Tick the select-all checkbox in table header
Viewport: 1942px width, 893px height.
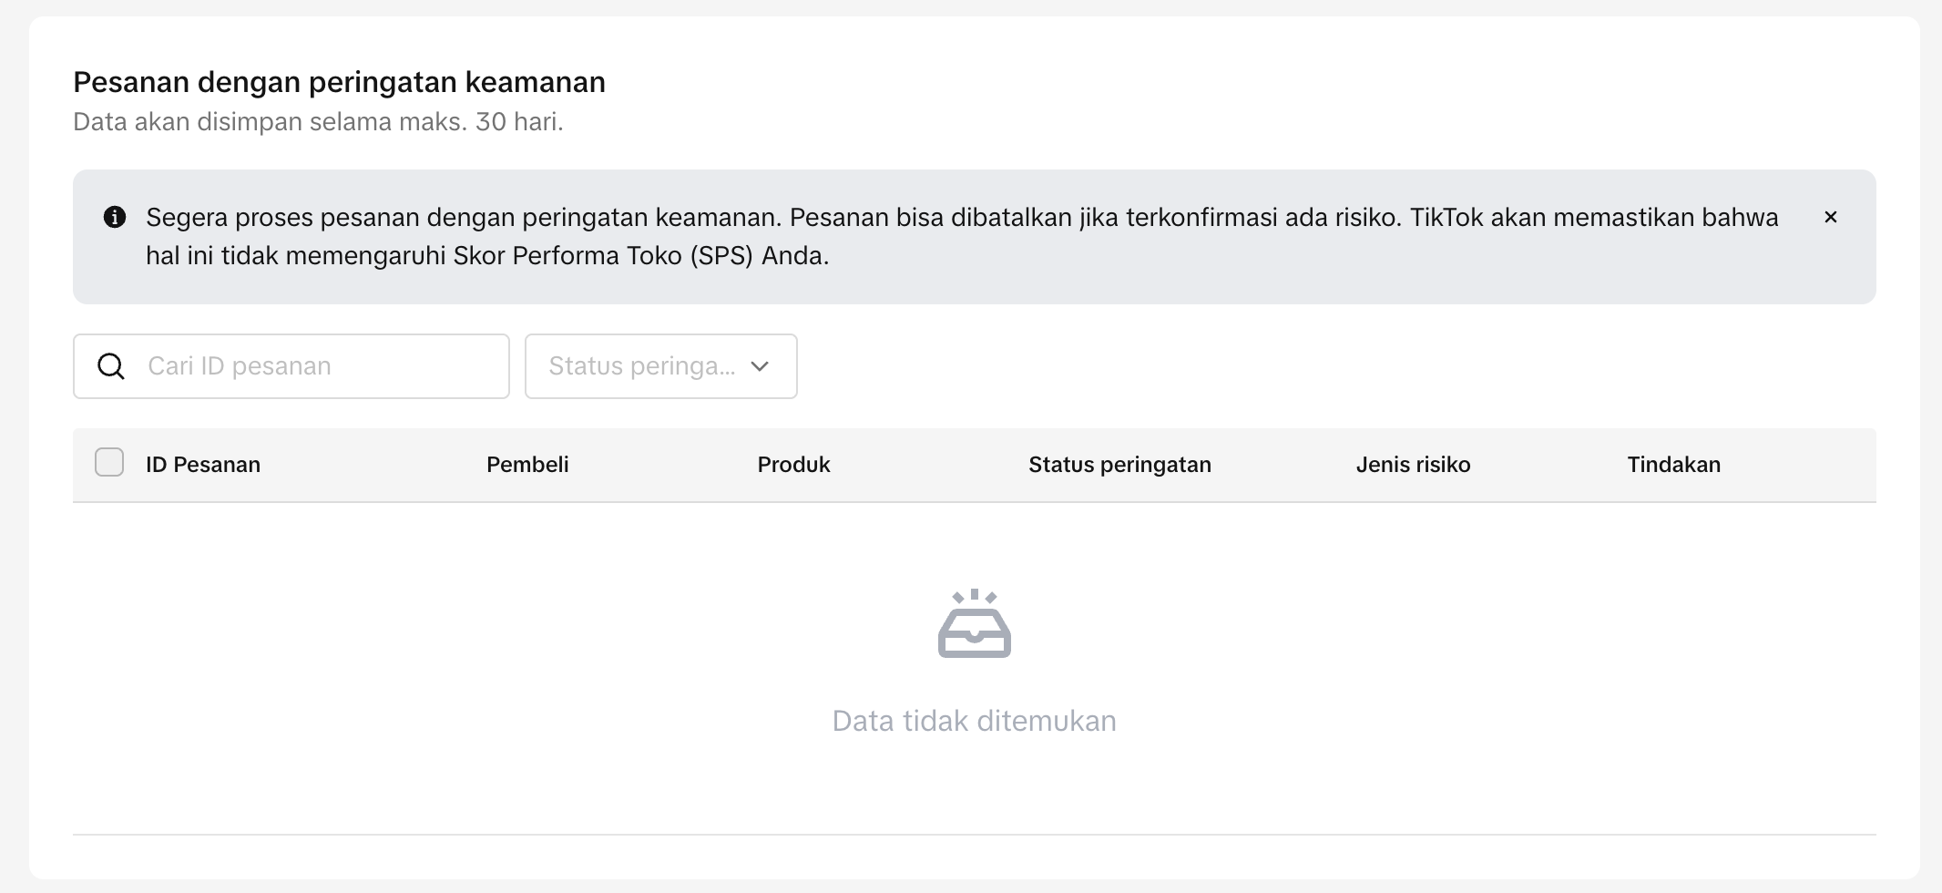coord(109,463)
